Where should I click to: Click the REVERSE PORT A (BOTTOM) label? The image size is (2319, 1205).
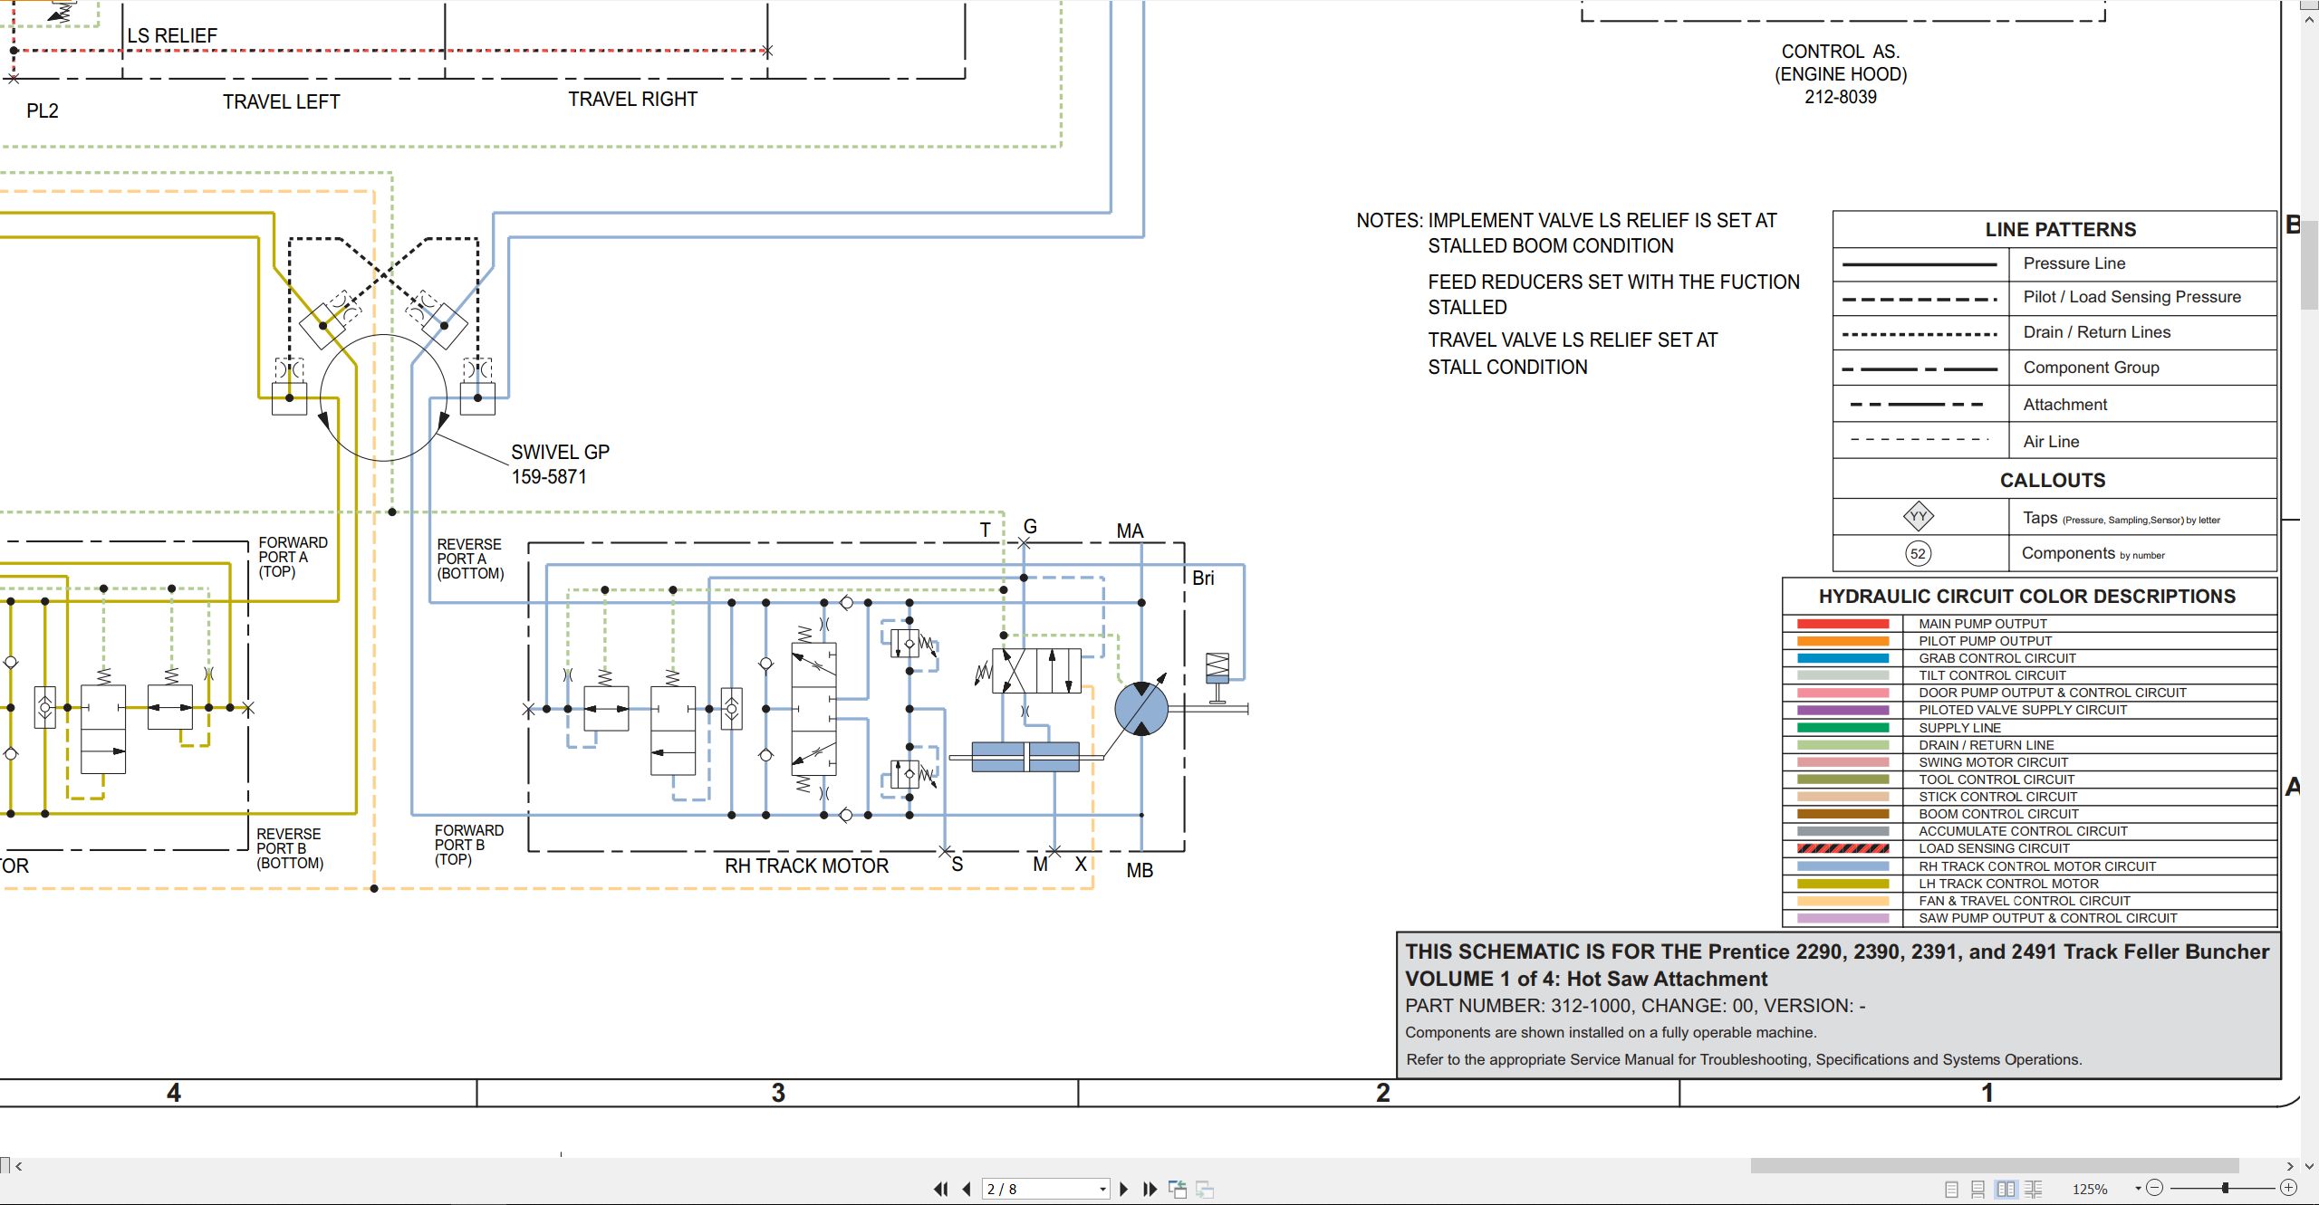coord(470,559)
